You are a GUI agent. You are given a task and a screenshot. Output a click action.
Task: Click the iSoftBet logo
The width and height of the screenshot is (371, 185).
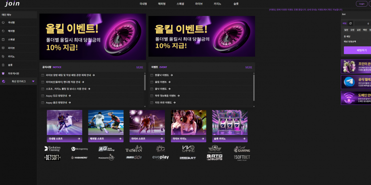click(x=242, y=158)
